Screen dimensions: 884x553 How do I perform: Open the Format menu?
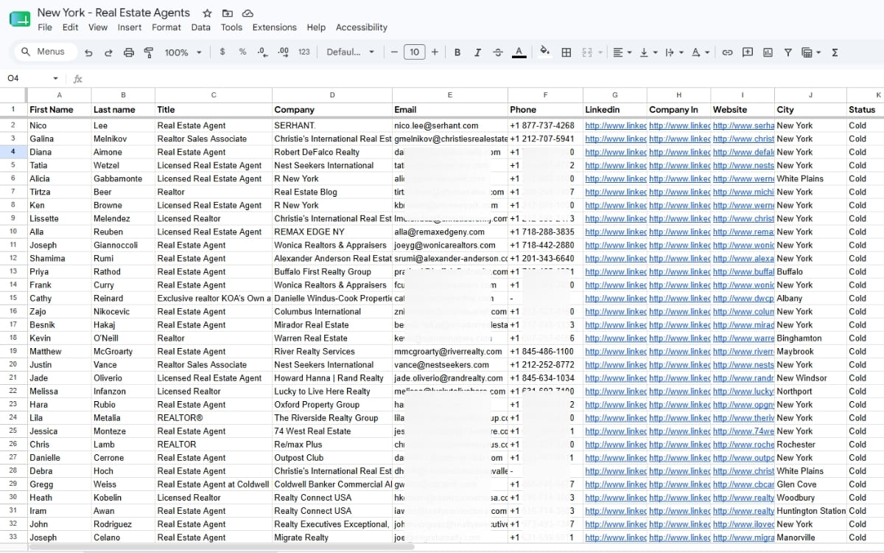tap(166, 27)
